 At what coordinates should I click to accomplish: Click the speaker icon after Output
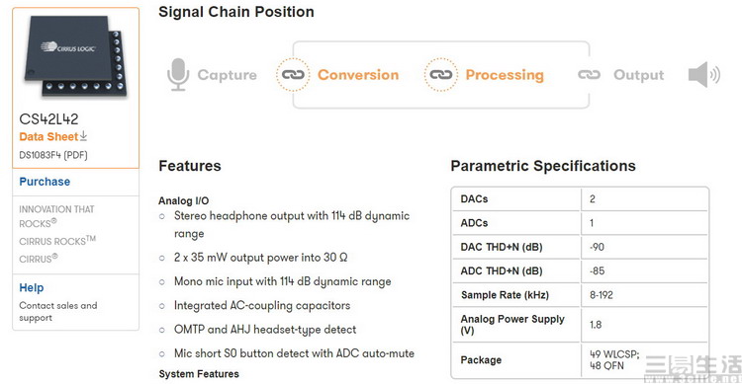click(x=704, y=75)
